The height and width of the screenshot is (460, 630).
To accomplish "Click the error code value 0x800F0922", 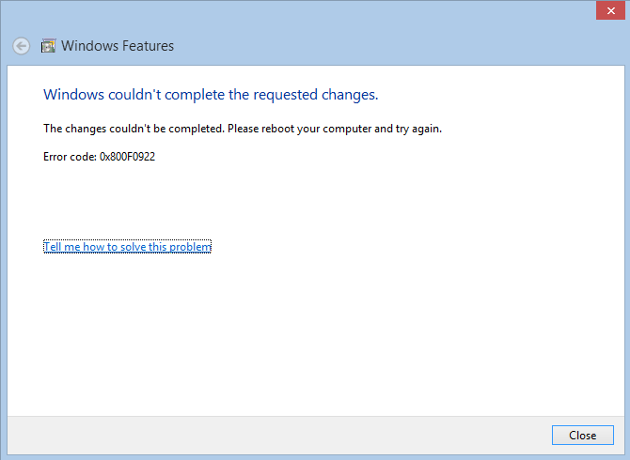I will 127,157.
